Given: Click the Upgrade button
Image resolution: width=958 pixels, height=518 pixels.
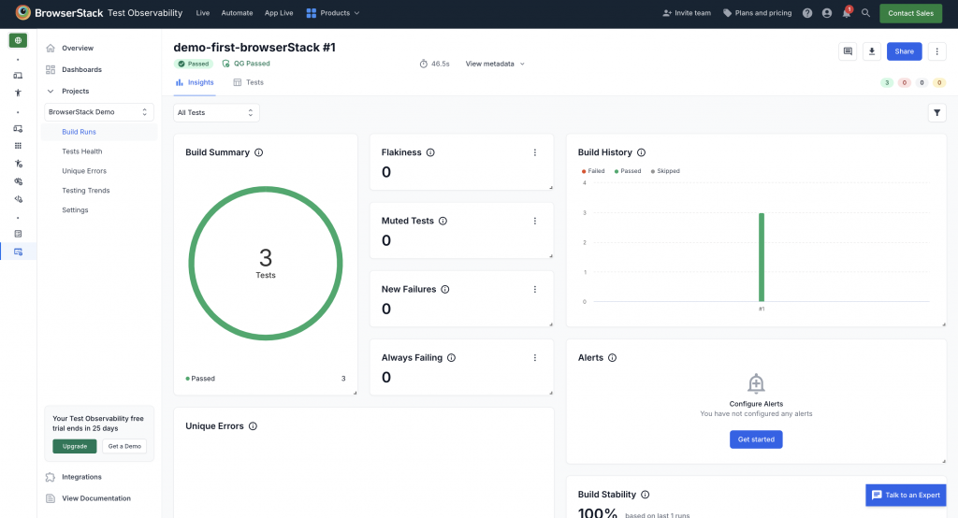Looking at the screenshot, I should click(x=75, y=446).
